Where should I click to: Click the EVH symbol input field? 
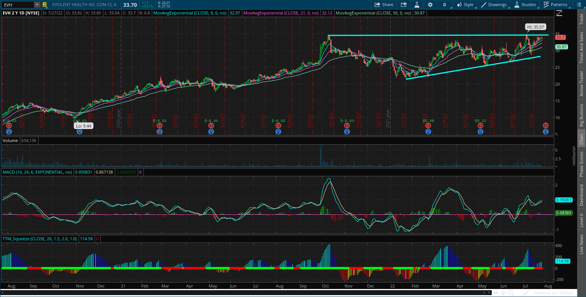[17, 5]
